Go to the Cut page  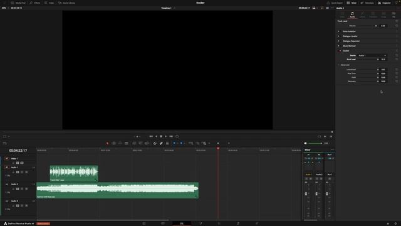click(163, 223)
